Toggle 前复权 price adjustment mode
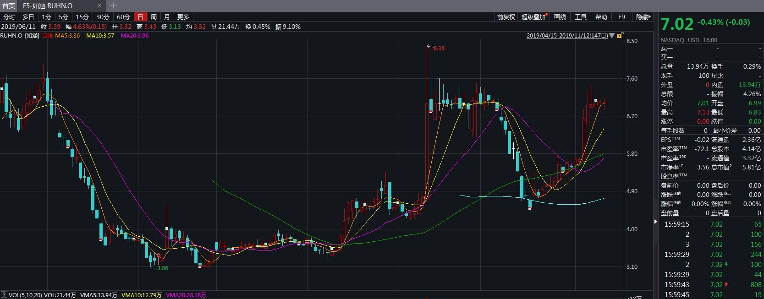 [x=506, y=17]
